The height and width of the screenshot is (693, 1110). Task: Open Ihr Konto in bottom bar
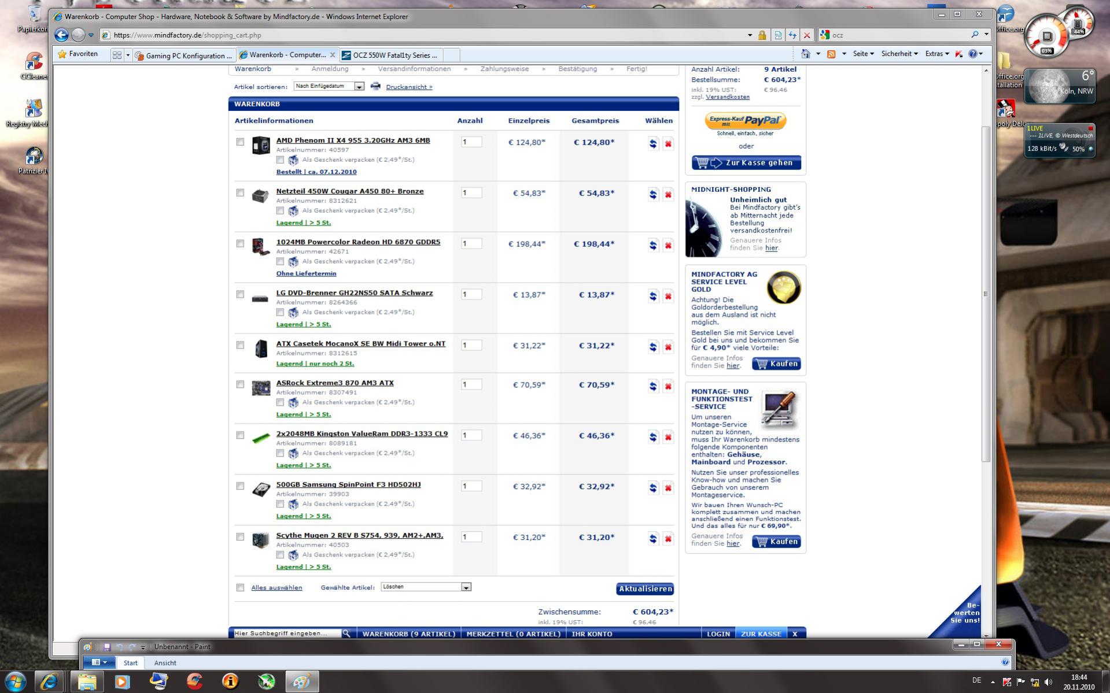592,633
